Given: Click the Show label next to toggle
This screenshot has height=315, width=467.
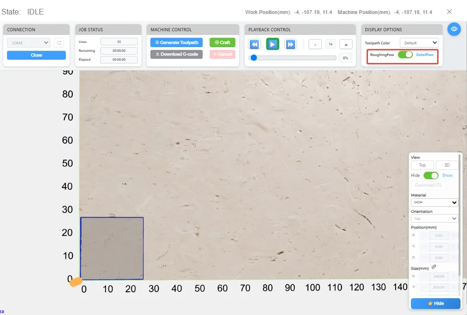Looking at the screenshot, I should 447,175.
